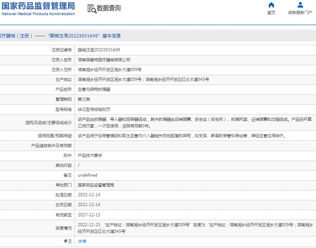Screen dimensions: 316x248
Task: Click the 审批部门 row label
Action: (63, 185)
